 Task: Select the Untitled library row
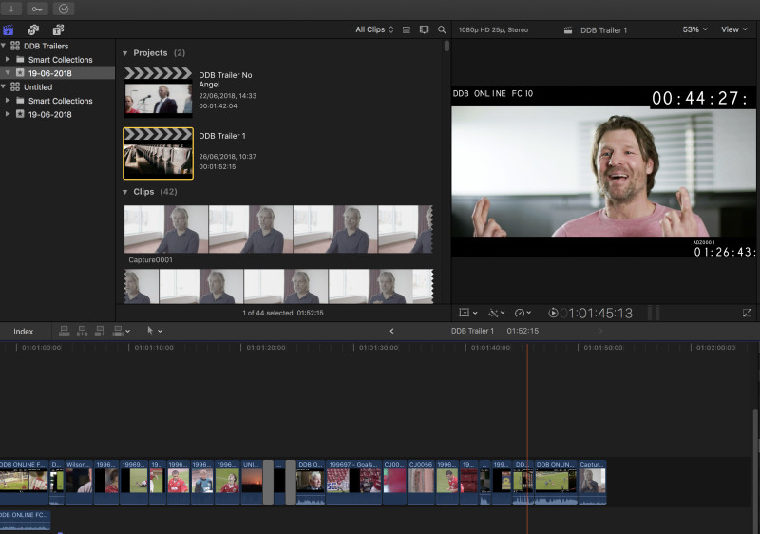click(x=57, y=87)
